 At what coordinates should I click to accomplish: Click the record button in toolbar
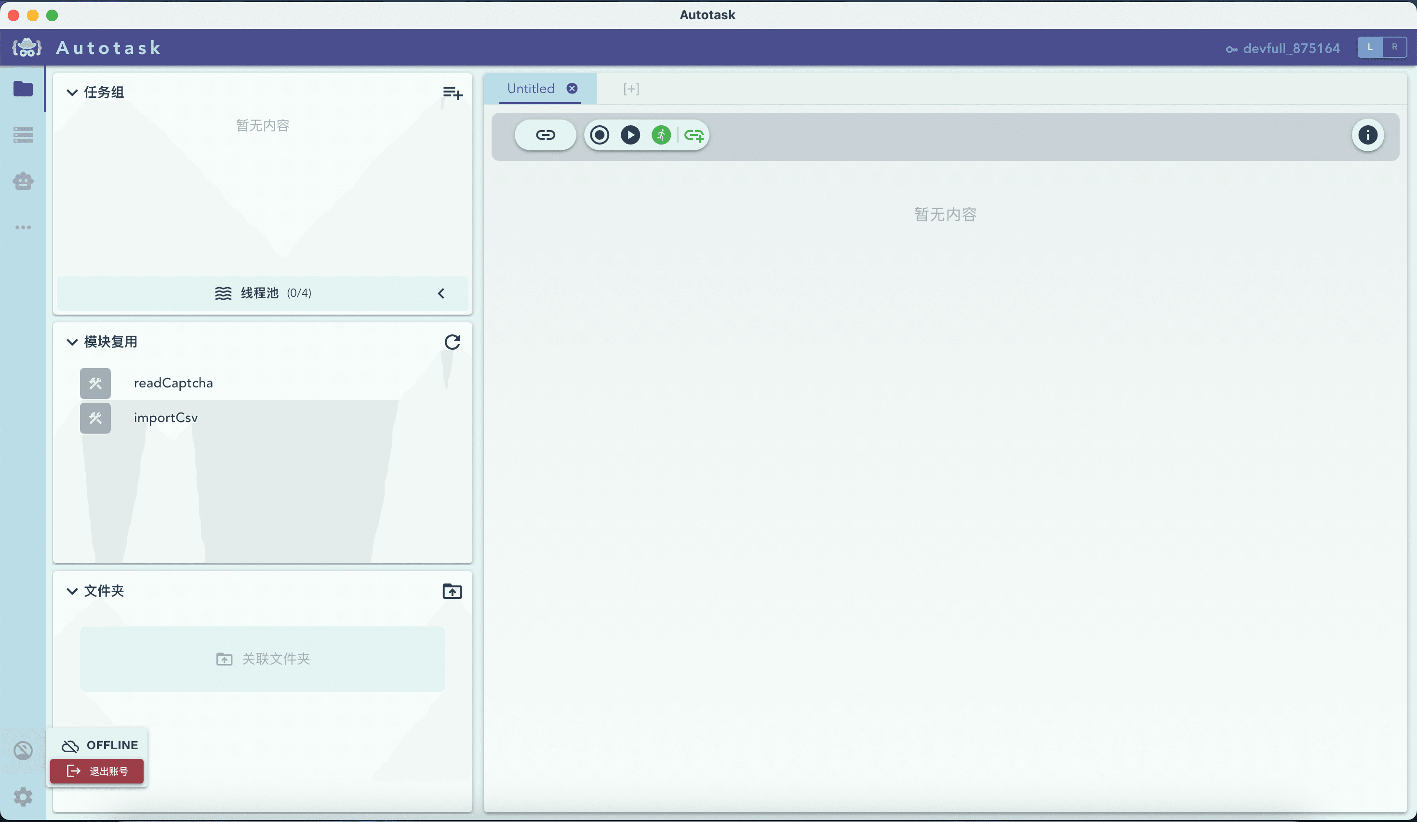[600, 135]
